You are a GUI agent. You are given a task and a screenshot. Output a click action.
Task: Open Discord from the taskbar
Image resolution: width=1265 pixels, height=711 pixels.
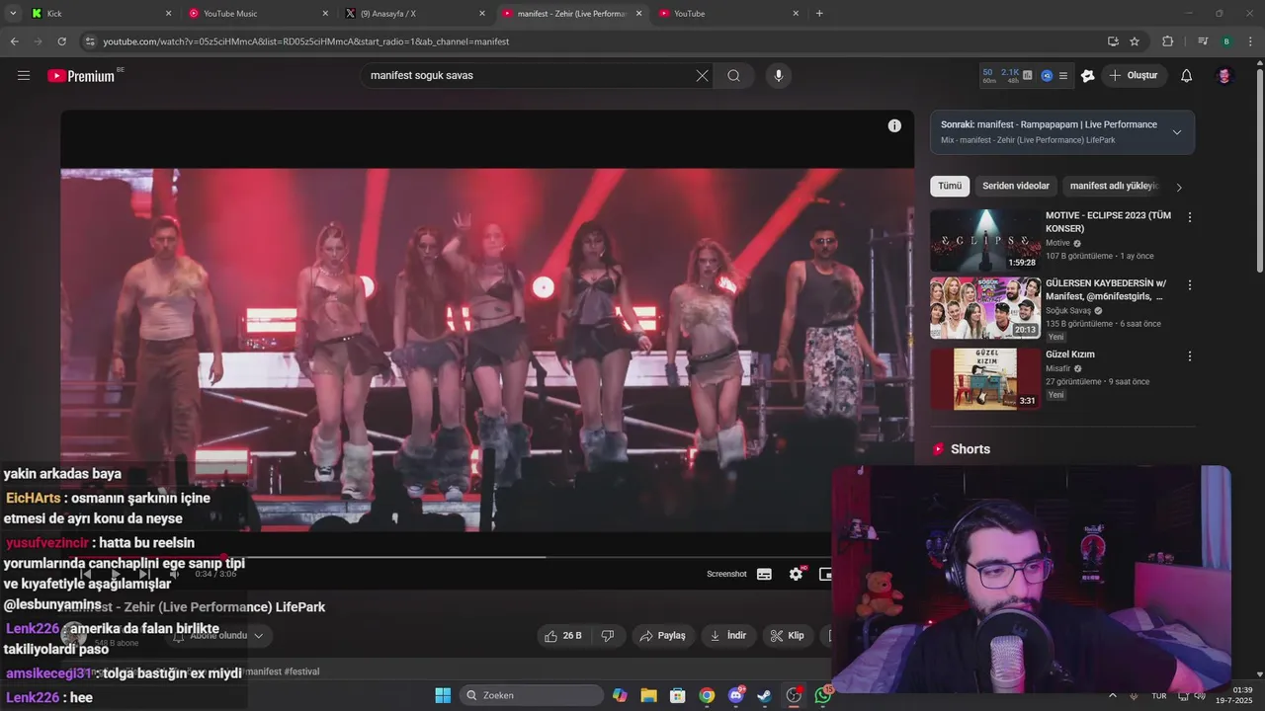(x=736, y=695)
